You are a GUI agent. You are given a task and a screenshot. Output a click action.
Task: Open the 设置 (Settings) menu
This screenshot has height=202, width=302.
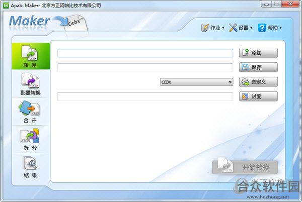[x=241, y=28]
